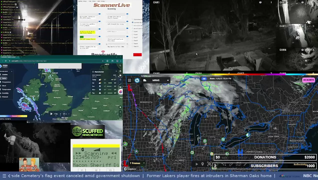This screenshot has height=180, width=318.
Task: Select Pressure layer in Zoom Earth
Action: [4, 97]
